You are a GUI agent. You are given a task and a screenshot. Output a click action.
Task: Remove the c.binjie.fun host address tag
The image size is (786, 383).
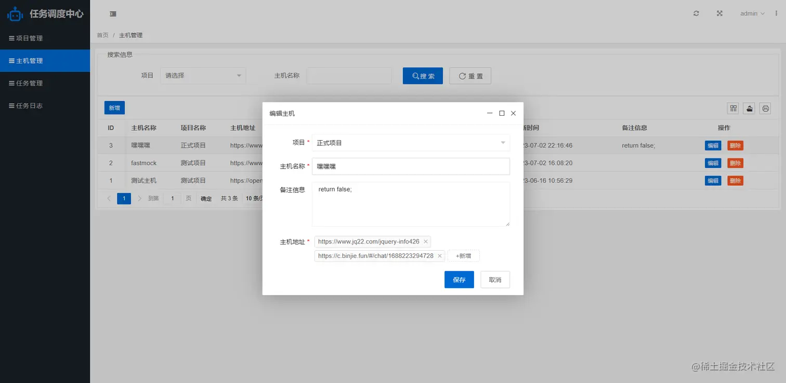[x=440, y=255]
